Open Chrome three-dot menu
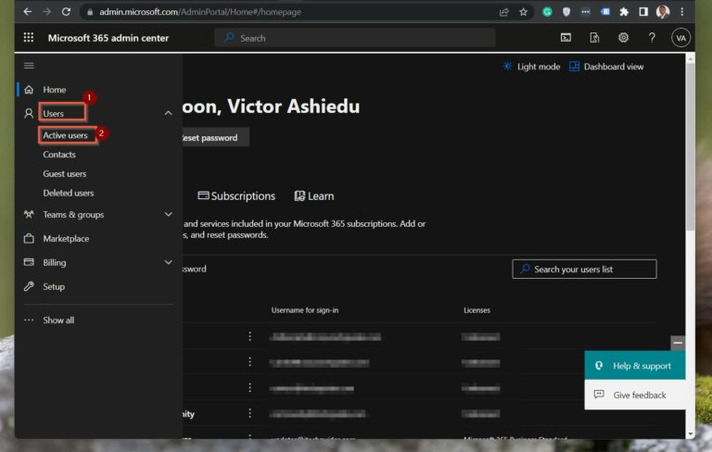Image resolution: width=712 pixels, height=452 pixels. pyautogui.click(x=681, y=12)
